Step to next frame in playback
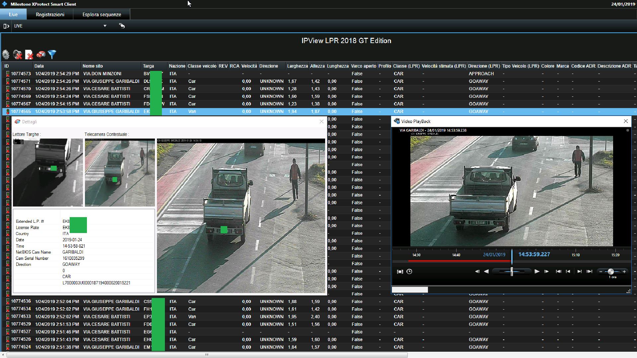Viewport: 637px width, 358px height. pyautogui.click(x=546, y=271)
